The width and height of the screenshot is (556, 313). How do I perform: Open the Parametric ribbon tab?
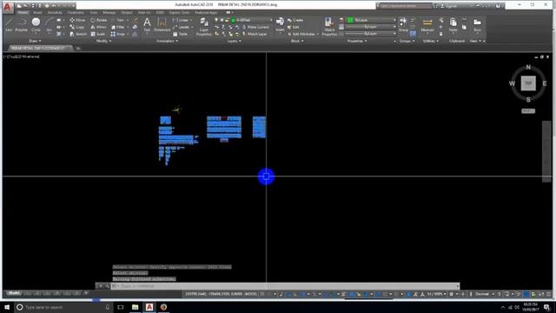(x=76, y=12)
